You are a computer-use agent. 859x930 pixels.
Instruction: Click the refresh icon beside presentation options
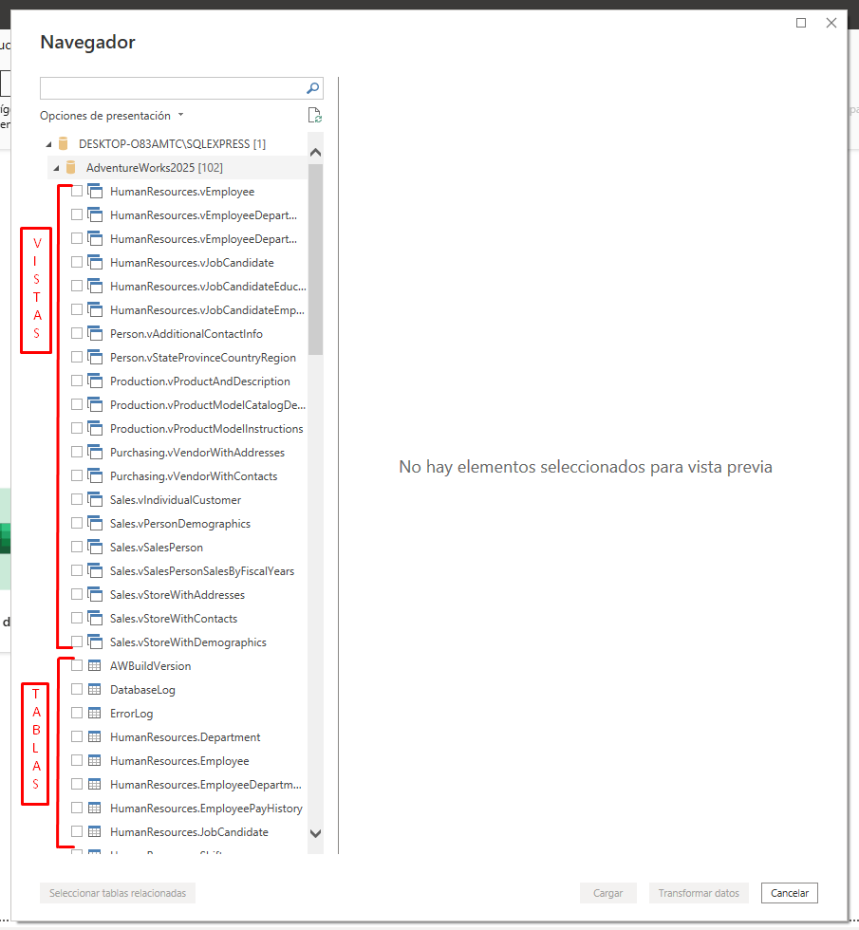314,116
